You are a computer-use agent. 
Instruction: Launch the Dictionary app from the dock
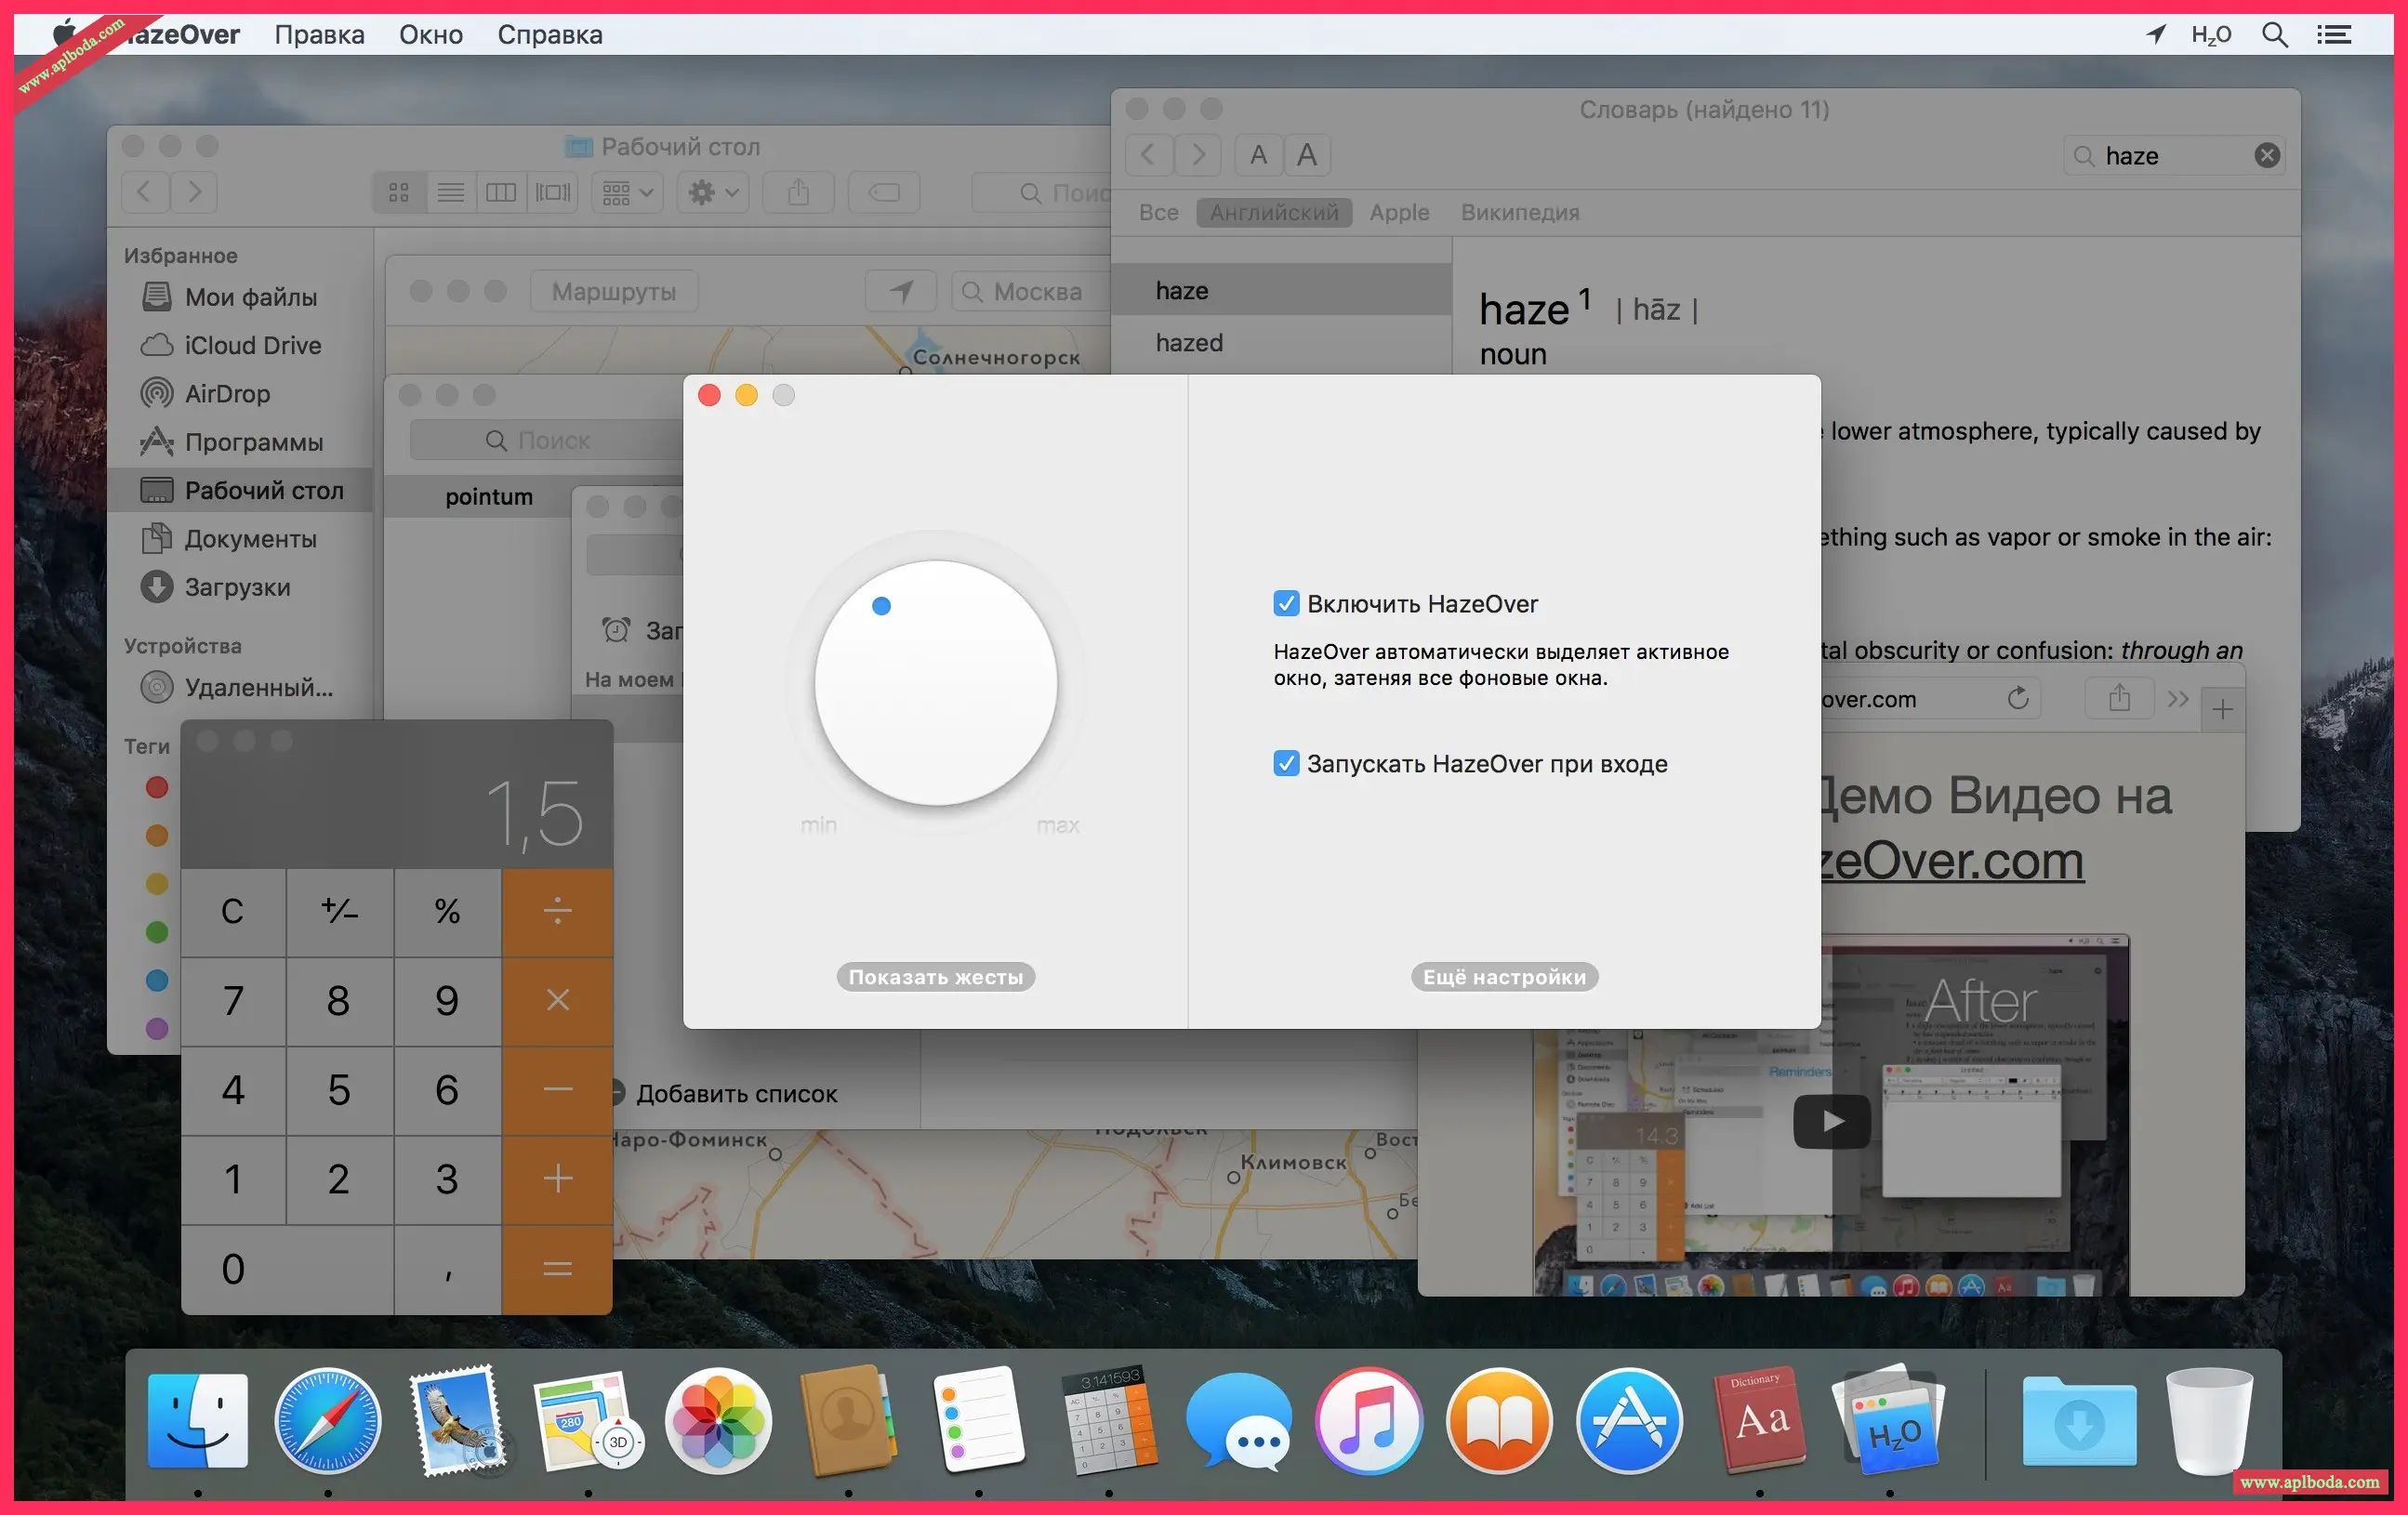click(1760, 1420)
